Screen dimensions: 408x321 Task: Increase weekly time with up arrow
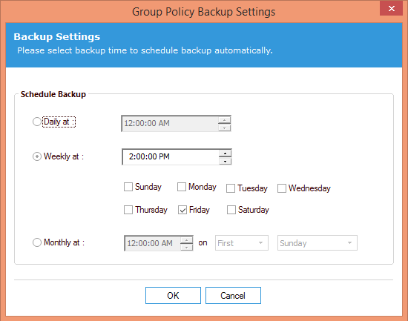(x=225, y=153)
